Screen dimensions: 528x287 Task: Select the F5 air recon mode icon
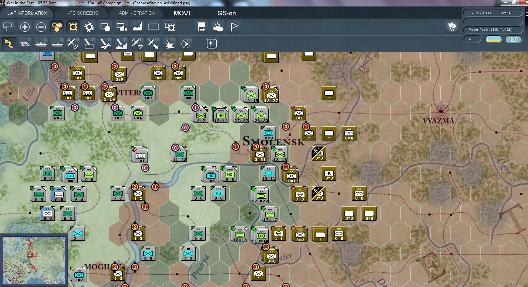[x=73, y=43]
